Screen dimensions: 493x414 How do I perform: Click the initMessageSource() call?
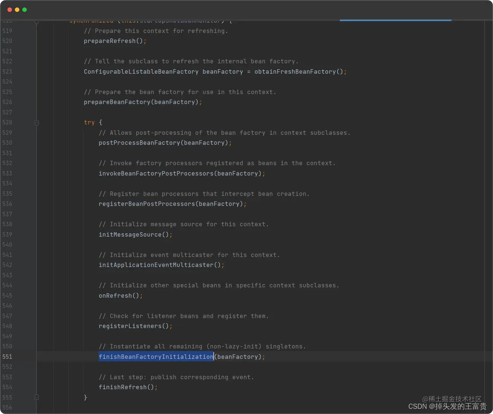click(x=135, y=235)
